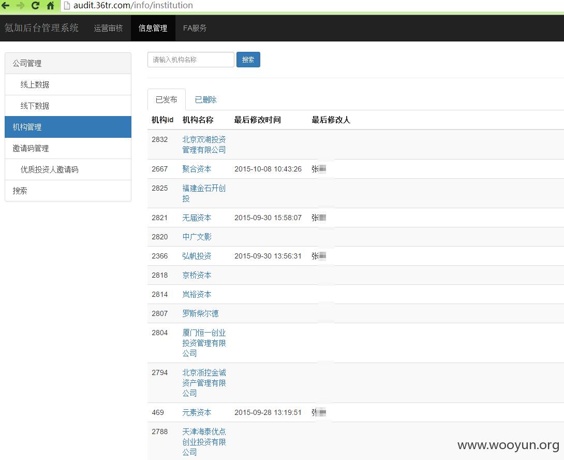The height and width of the screenshot is (460, 564).
Task: Select the 信息管理 navigation menu
Action: [x=153, y=28]
